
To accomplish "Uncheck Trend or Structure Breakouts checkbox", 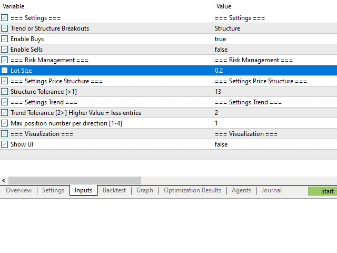I will coord(5,28).
